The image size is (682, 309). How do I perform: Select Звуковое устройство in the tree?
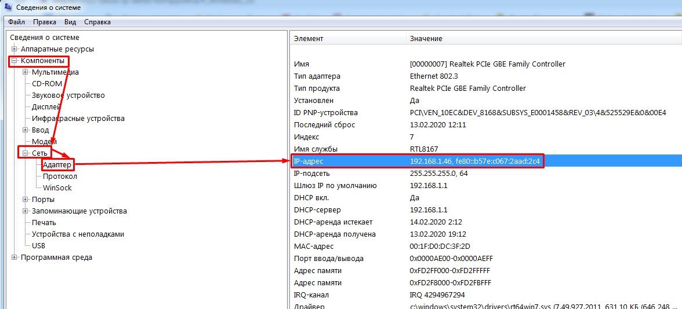point(68,95)
